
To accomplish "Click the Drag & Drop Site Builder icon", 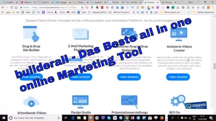I will point(31,34).
